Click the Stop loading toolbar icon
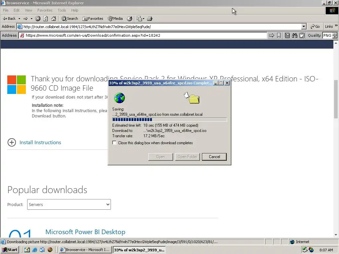 pos(38,19)
